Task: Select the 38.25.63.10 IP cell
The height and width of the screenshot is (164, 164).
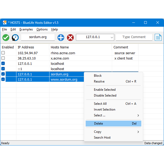Action: [x=33, y=58]
